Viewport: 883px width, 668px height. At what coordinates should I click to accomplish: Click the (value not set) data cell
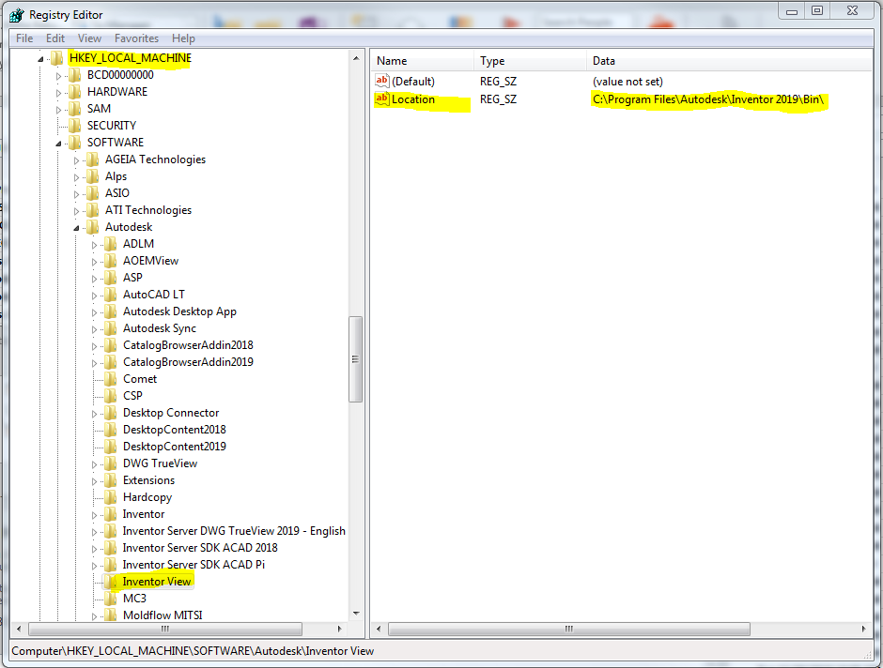(x=627, y=82)
